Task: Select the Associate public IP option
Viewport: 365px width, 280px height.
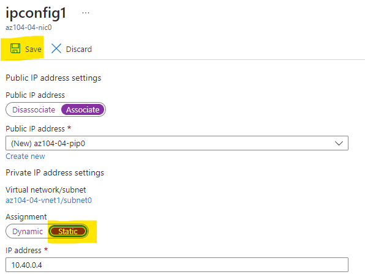Action: pyautogui.click(x=83, y=109)
